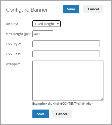Click the CSS Style: label
Image resolution: width=112 pixels, height=125 pixels.
[13, 44]
